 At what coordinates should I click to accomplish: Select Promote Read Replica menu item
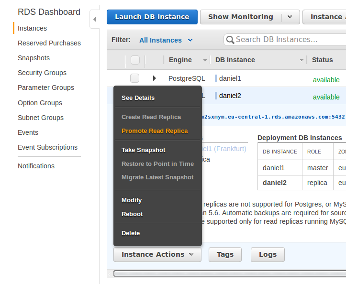click(155, 131)
